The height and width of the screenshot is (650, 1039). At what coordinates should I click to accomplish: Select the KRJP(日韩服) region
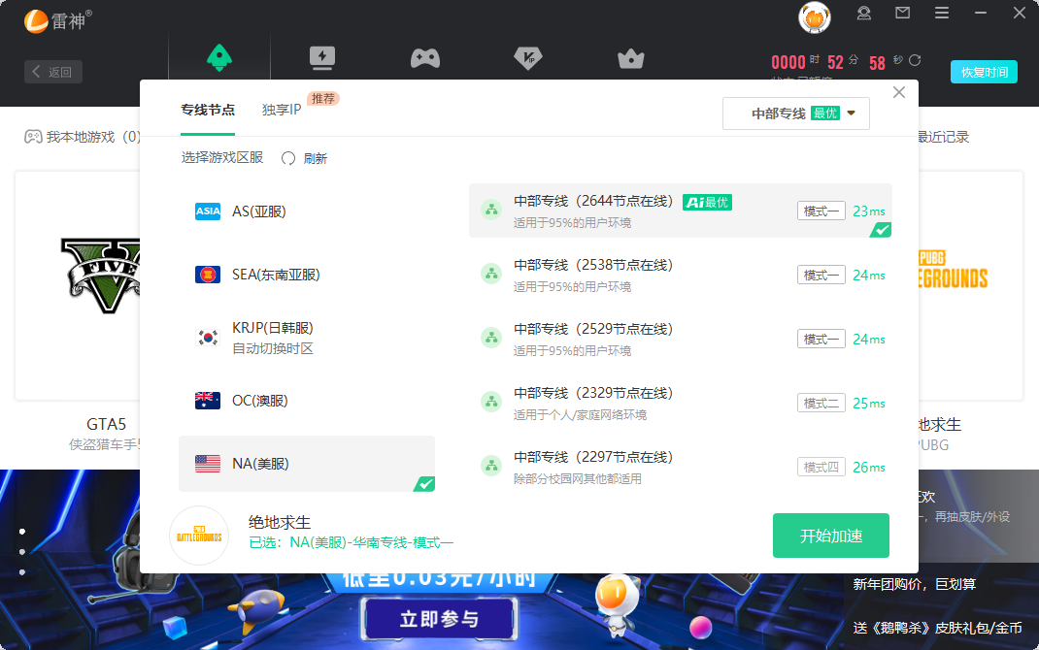tap(307, 338)
